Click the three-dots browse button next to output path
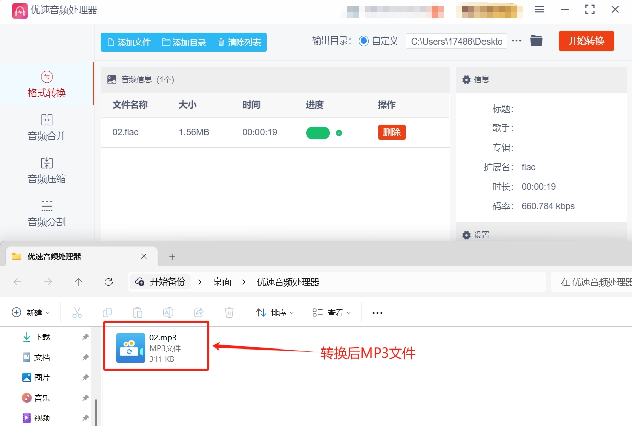This screenshot has width=632, height=426. [x=516, y=41]
